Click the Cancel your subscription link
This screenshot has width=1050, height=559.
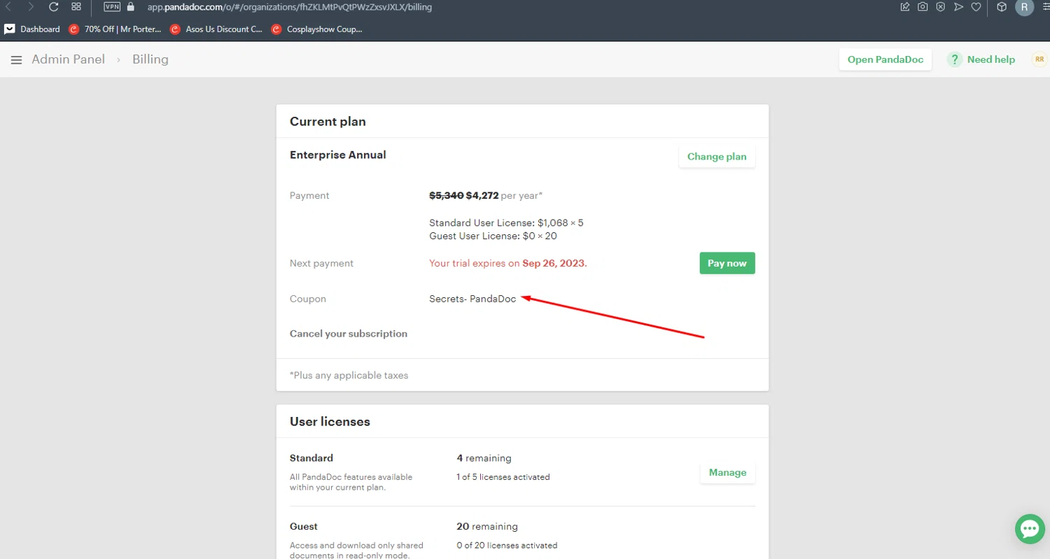349,334
